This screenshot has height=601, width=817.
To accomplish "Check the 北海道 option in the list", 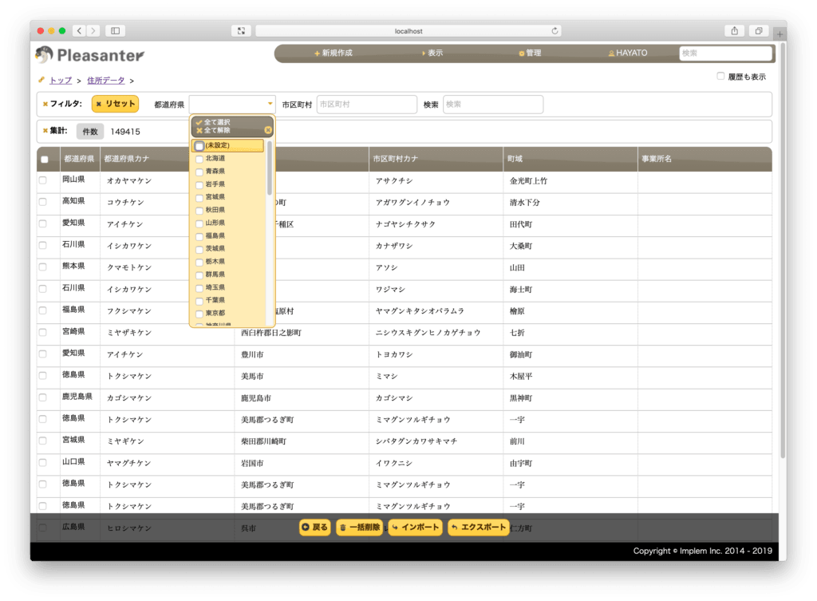I will tap(199, 159).
